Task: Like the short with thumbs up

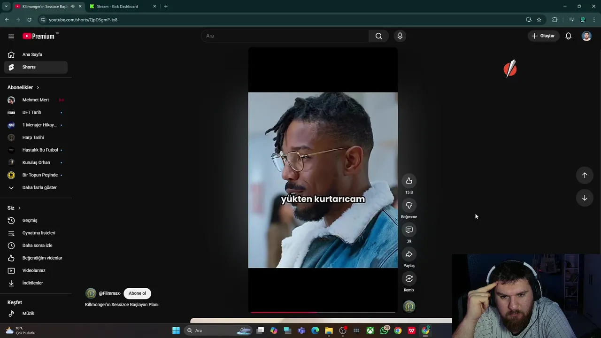Action: coord(409,181)
